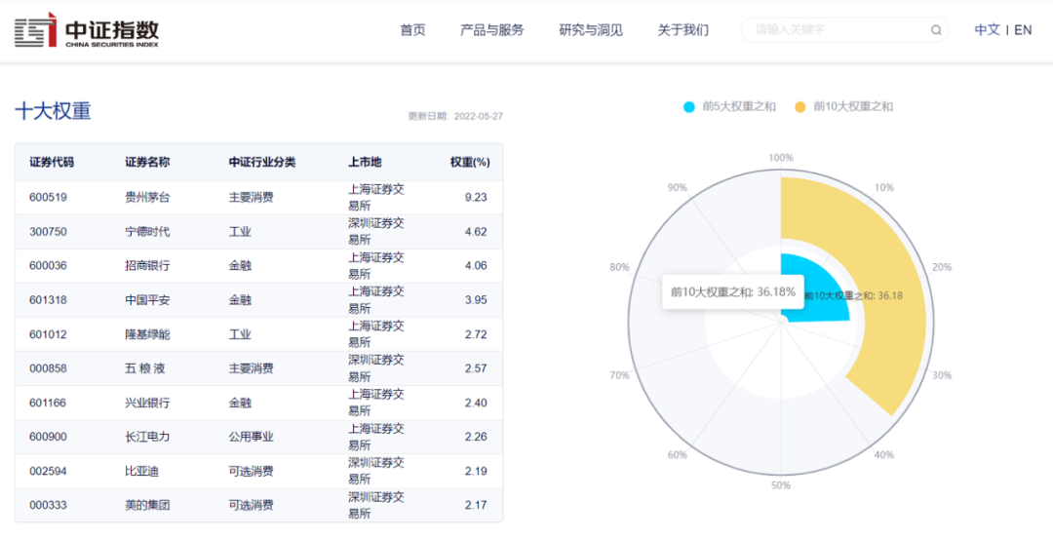This screenshot has width=1053, height=539.
Task: Select the 比亚迪 name cell
Action: click(x=141, y=471)
